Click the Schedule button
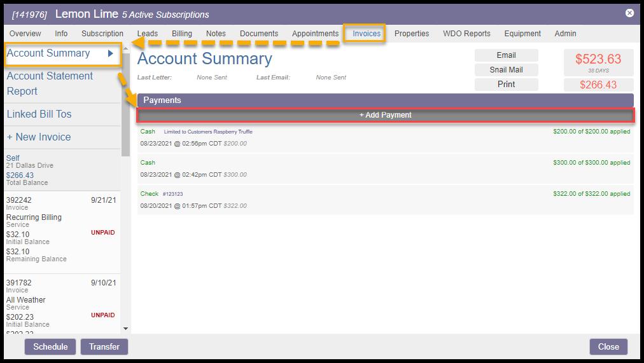Screen dimensions: 644x363 pyautogui.click(x=50, y=346)
